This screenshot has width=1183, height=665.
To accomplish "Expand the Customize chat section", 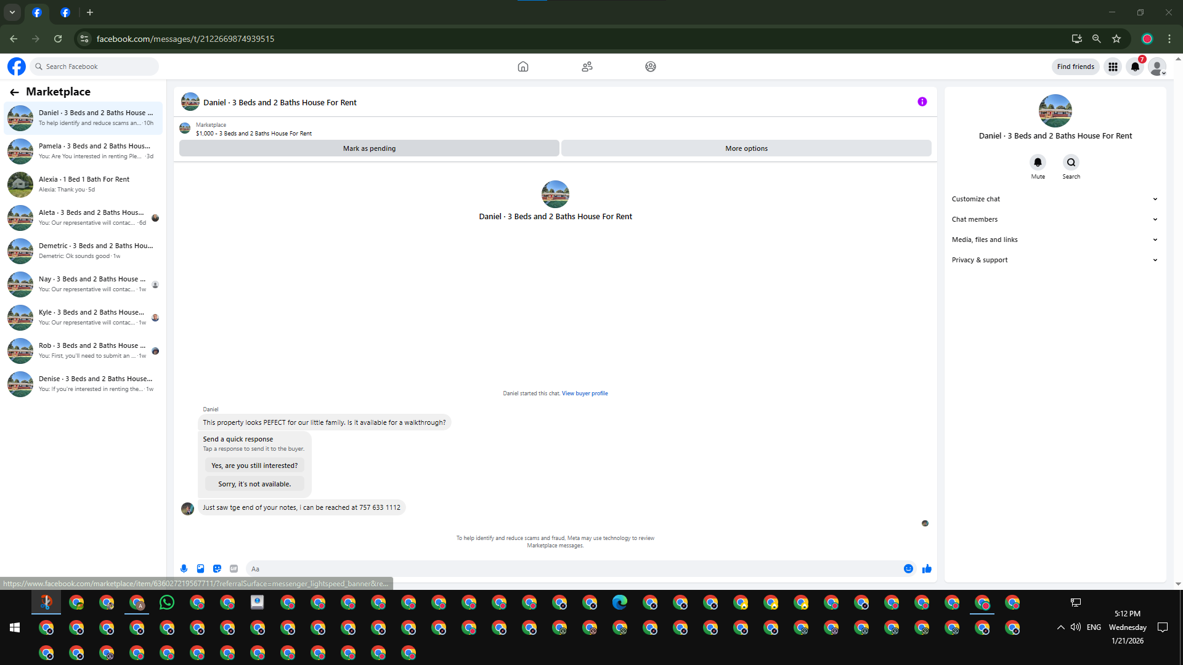I will pyautogui.click(x=1054, y=199).
